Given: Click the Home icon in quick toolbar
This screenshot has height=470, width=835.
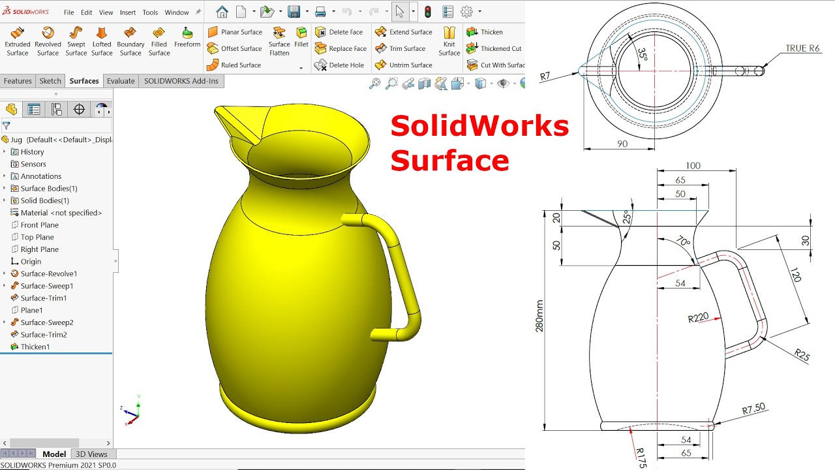Looking at the screenshot, I should [x=222, y=12].
